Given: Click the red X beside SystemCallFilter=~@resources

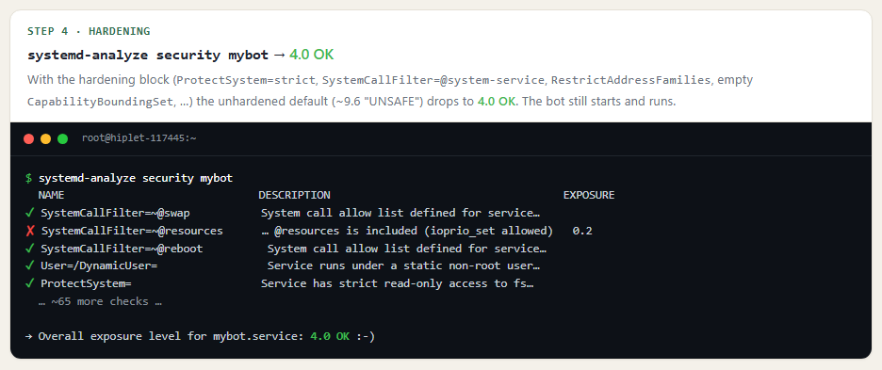Looking at the screenshot, I should [30, 231].
